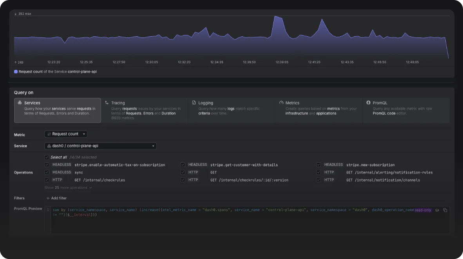Open the dash0 / control-plane-api service dropdown
Screen dimensions: 463x259
pos(100,146)
